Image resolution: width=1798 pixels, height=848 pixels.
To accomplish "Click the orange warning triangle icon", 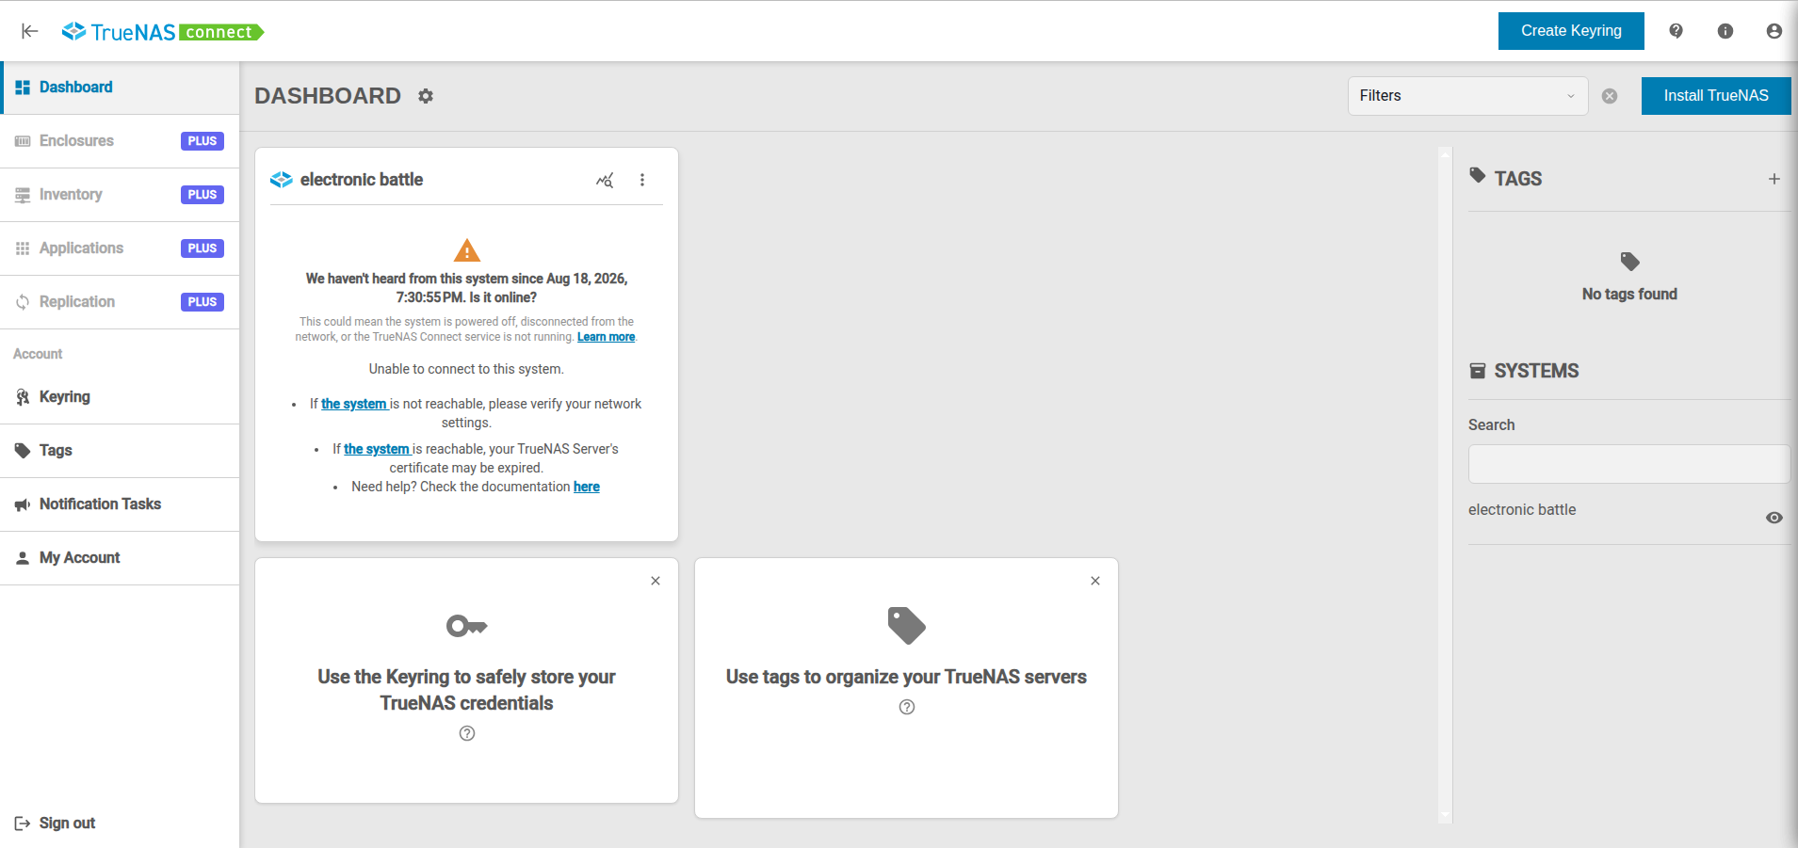I will [467, 250].
